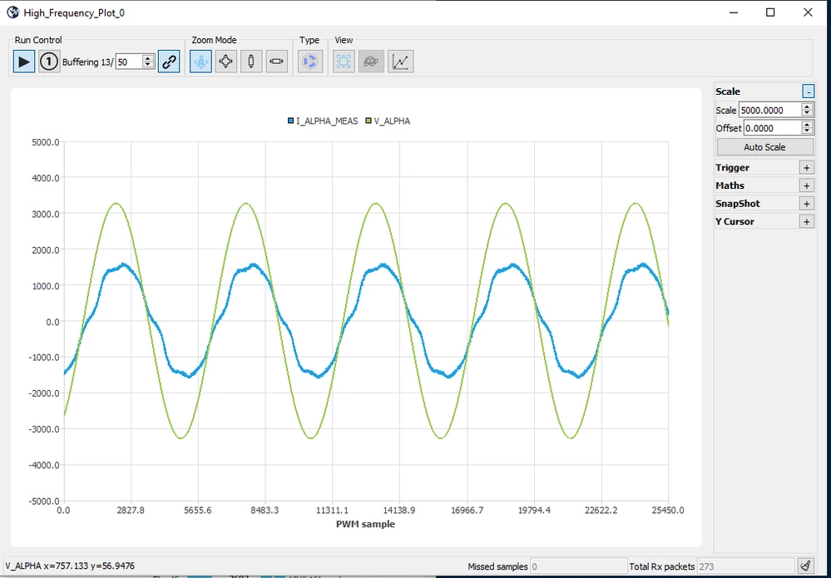Toggle V_ALPHA legend entry
Viewport: 831px width, 578px height.
click(388, 121)
